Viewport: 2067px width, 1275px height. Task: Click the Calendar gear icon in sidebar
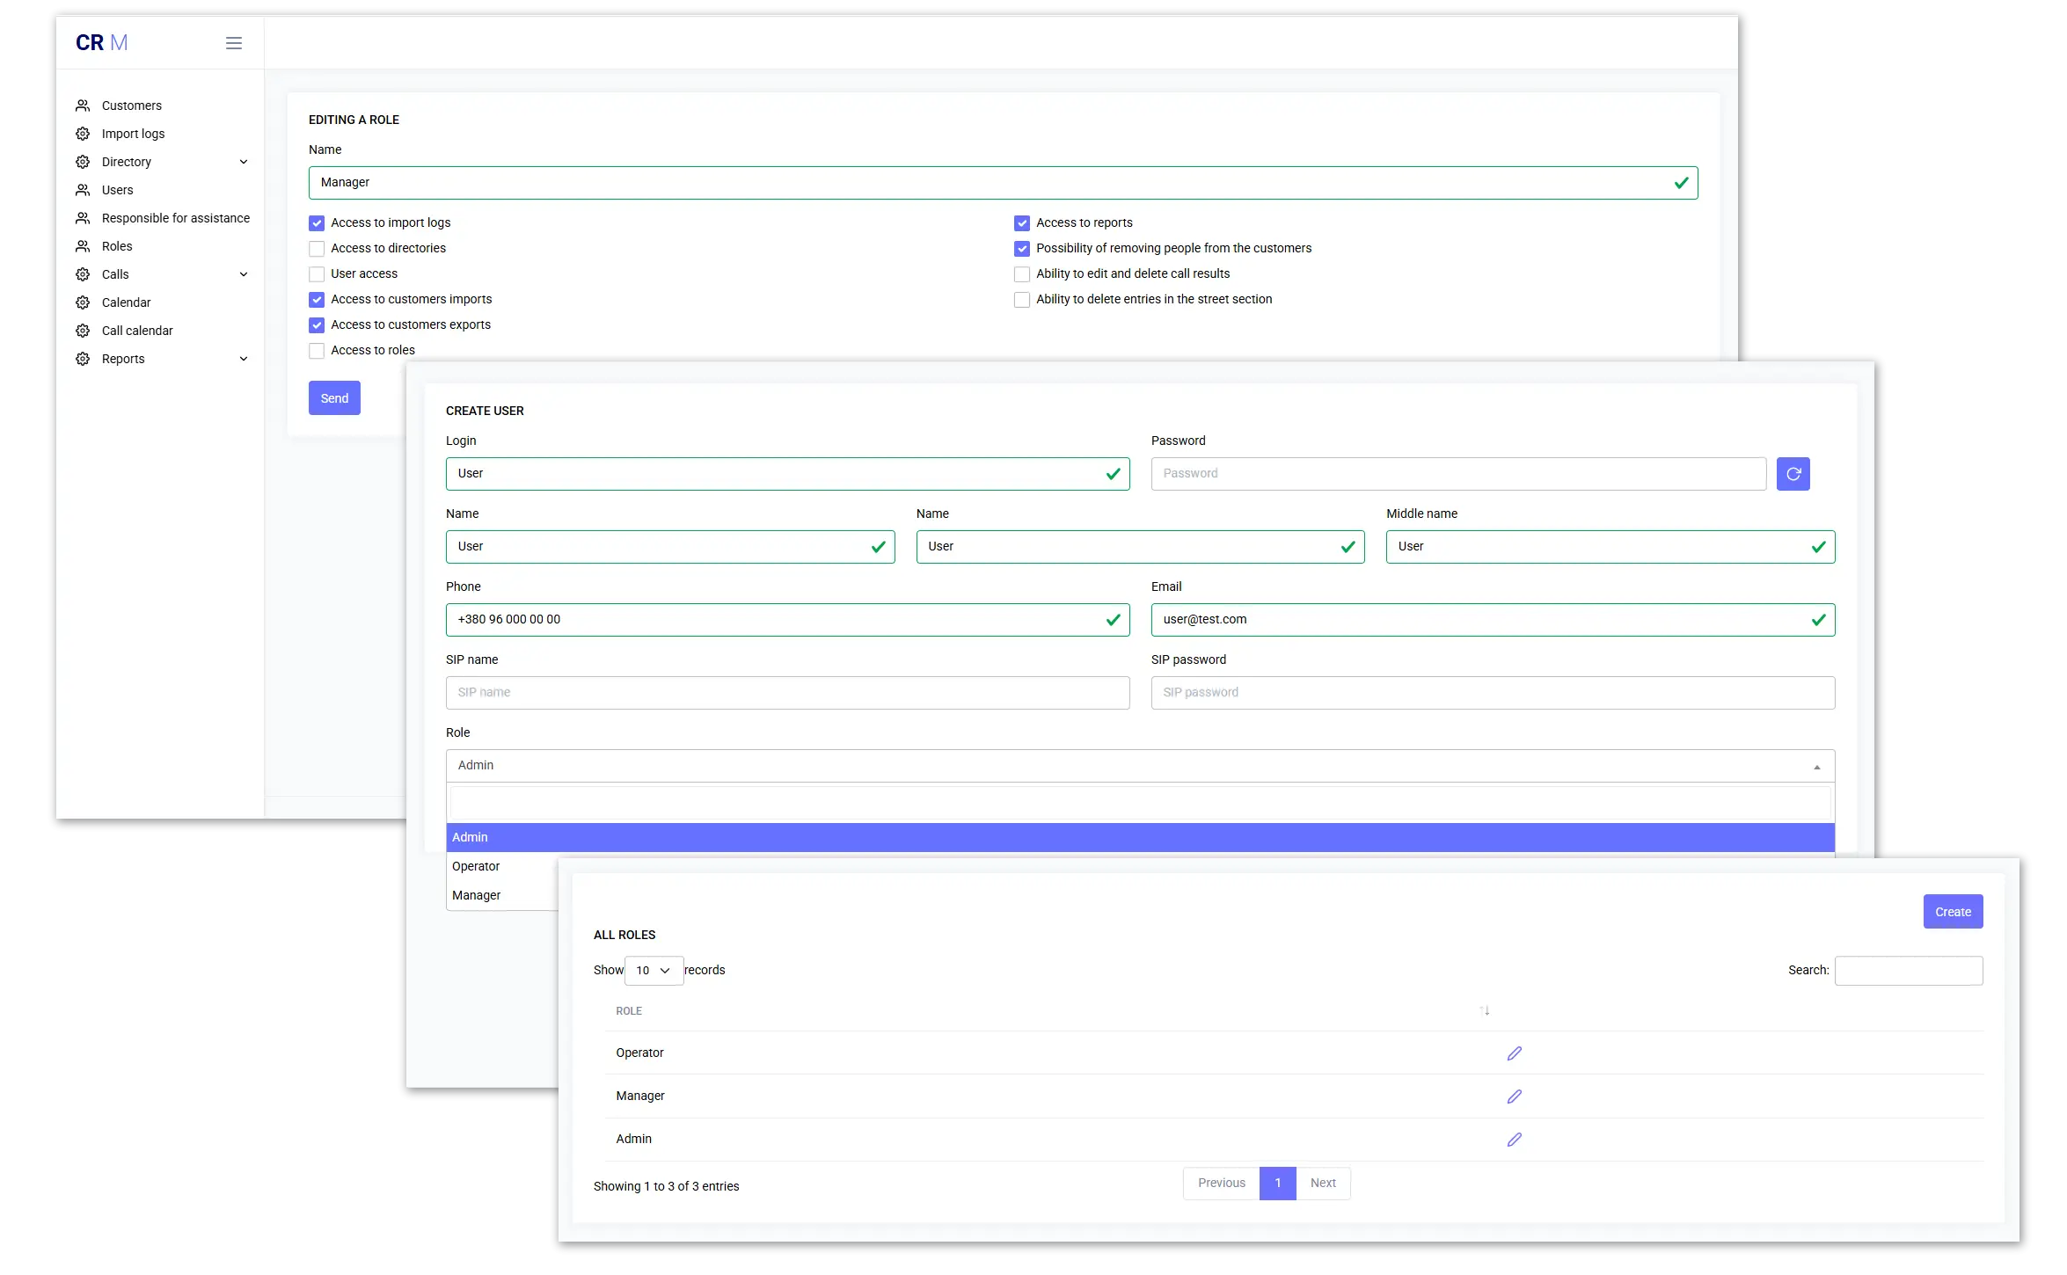click(83, 302)
